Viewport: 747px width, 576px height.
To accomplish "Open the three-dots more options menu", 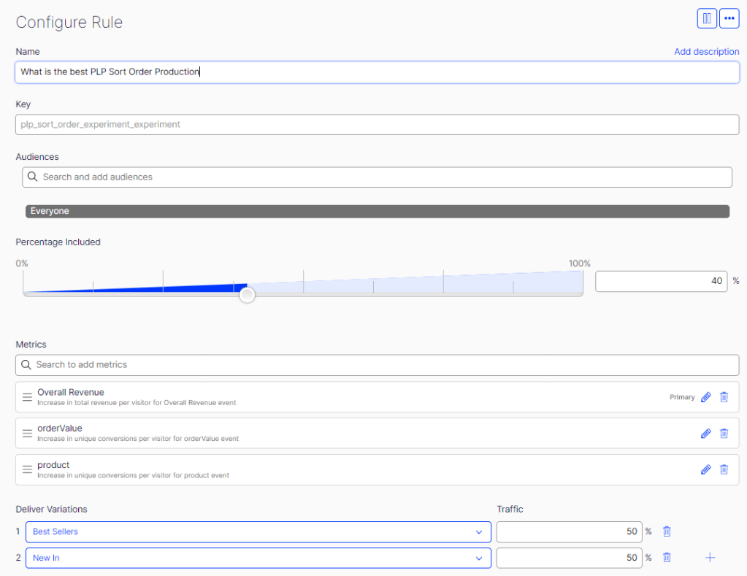I will (x=729, y=19).
